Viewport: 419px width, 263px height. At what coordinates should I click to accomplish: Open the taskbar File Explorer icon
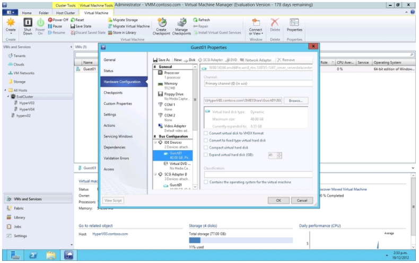[51, 255]
